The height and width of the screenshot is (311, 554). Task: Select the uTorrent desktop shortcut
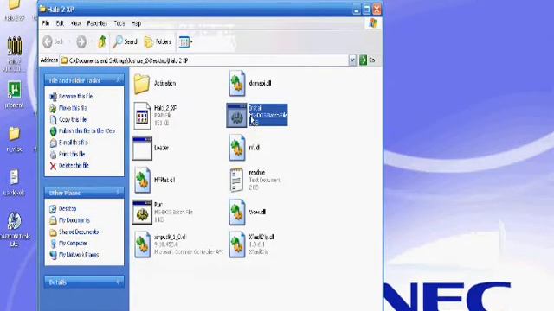click(15, 90)
